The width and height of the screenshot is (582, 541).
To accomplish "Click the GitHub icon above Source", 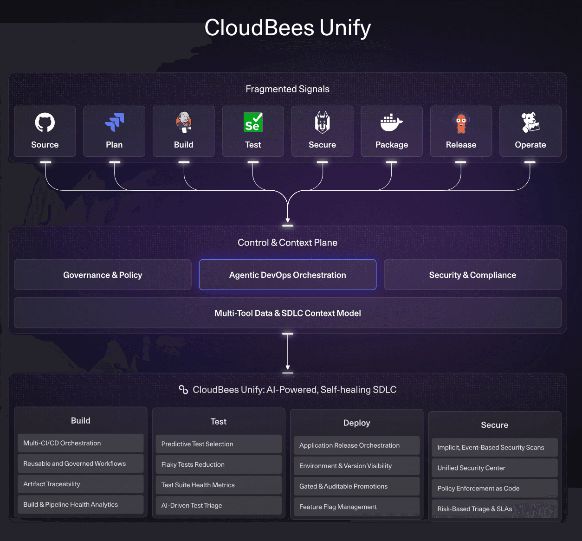I will [45, 122].
